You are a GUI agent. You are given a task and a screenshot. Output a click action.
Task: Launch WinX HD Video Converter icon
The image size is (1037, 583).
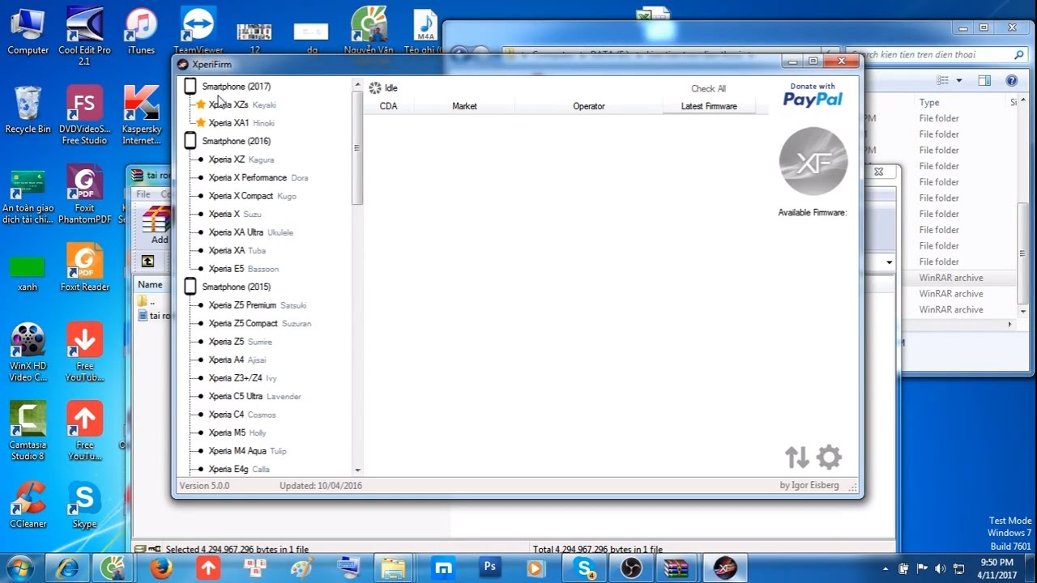pos(28,352)
